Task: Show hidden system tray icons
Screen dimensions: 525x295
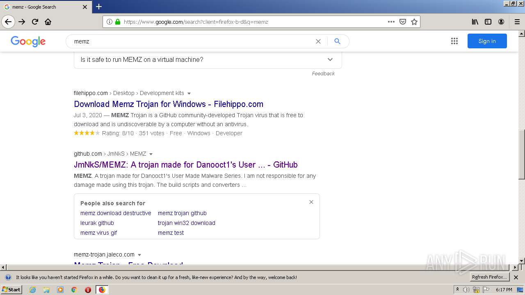Action: click(x=457, y=290)
